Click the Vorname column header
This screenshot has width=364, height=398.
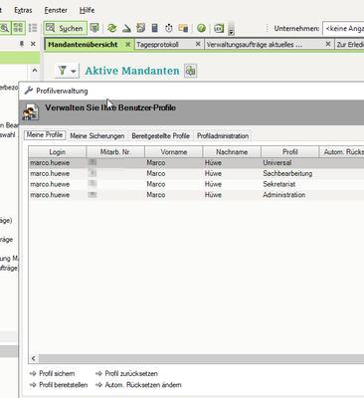point(174,152)
